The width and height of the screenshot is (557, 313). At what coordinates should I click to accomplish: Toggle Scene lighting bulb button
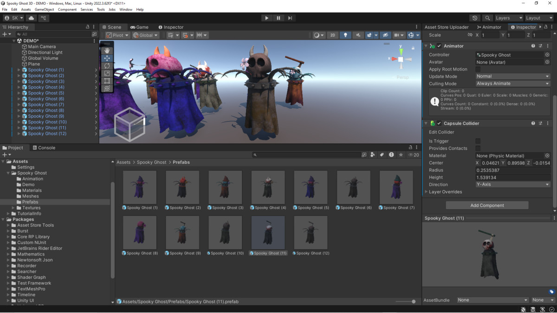[345, 35]
